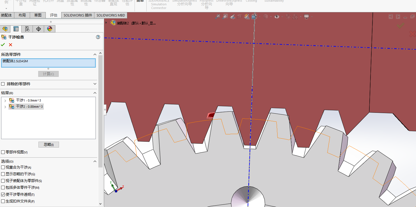This screenshot has width=416, height=207.
Task: Open the DisplayManager color ball tab
Action: pyautogui.click(x=50, y=29)
